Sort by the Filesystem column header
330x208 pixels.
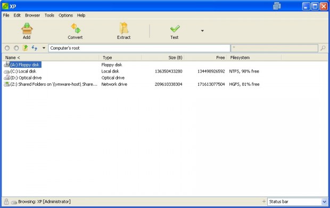(254, 58)
